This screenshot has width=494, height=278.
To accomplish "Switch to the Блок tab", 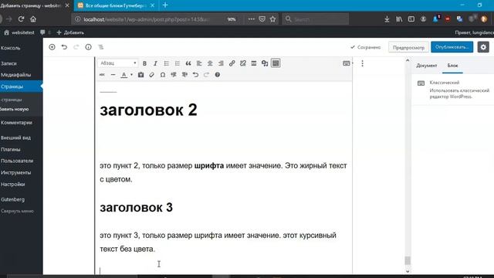I will (452, 66).
